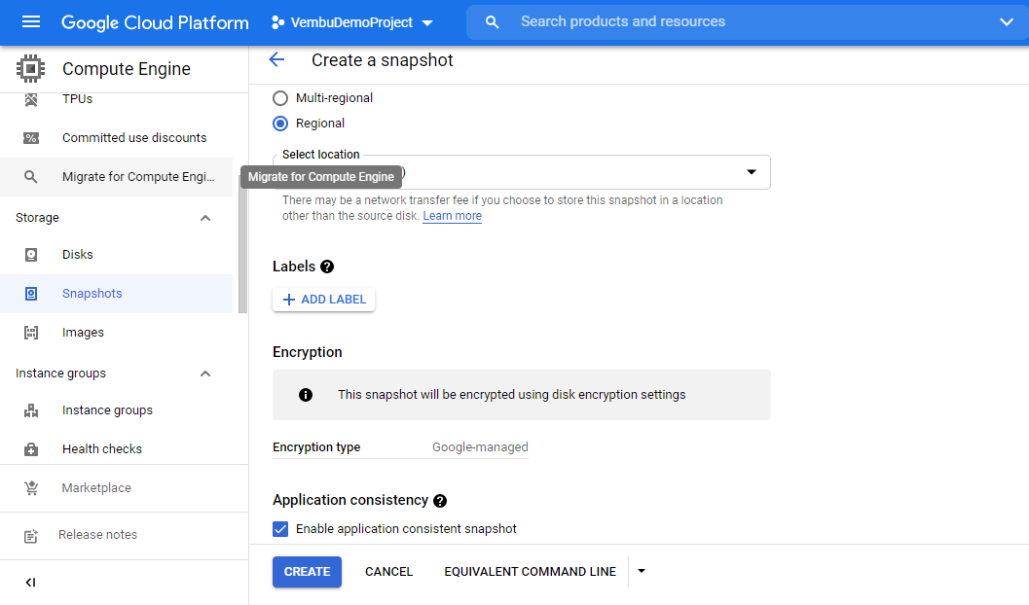The height and width of the screenshot is (605, 1029).
Task: Click the 'Encryption' section heading
Action: point(307,352)
